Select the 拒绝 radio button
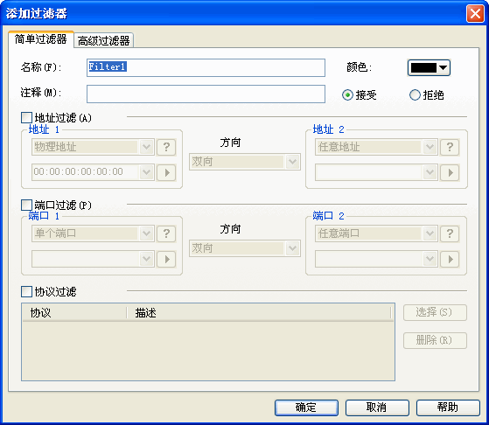The image size is (489, 425). click(x=415, y=95)
